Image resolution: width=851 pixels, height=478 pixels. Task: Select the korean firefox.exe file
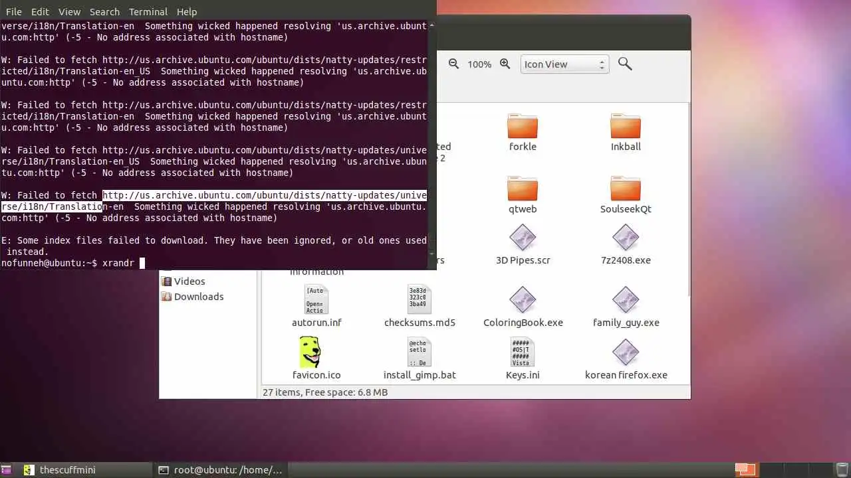click(626, 359)
